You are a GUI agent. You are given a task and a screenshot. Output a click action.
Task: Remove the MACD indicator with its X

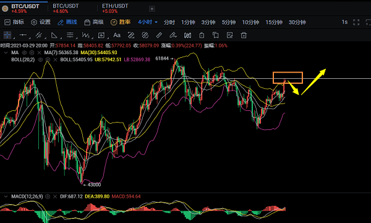coord(55,197)
